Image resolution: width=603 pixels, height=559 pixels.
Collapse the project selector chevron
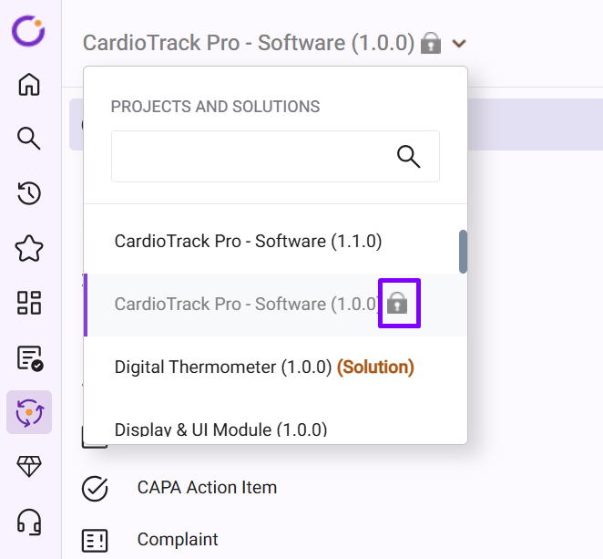click(459, 43)
